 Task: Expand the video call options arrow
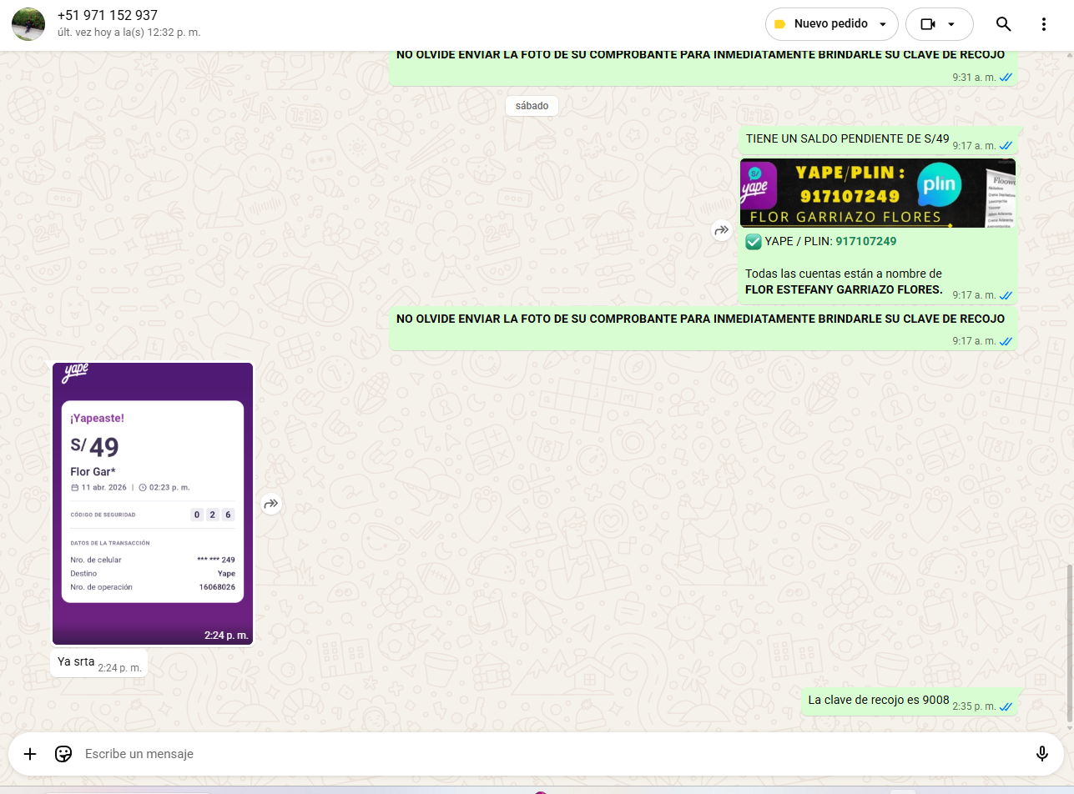click(x=951, y=24)
